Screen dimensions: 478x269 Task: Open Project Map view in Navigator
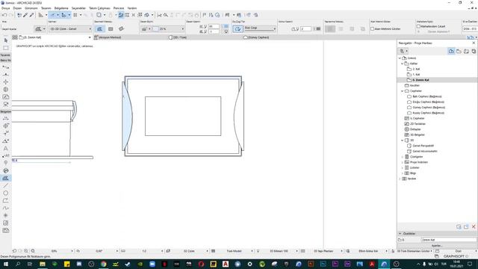tap(451, 52)
